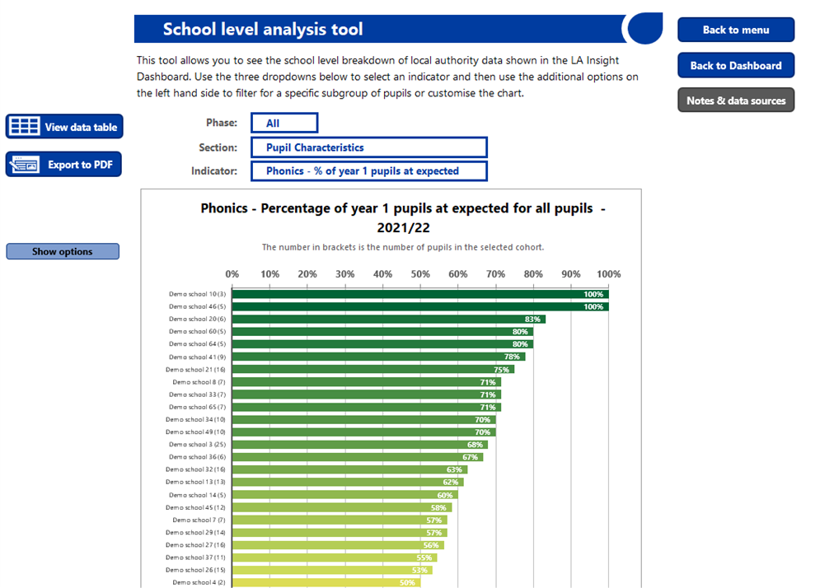Select the Demo school 21 bar at 75%

click(x=372, y=370)
